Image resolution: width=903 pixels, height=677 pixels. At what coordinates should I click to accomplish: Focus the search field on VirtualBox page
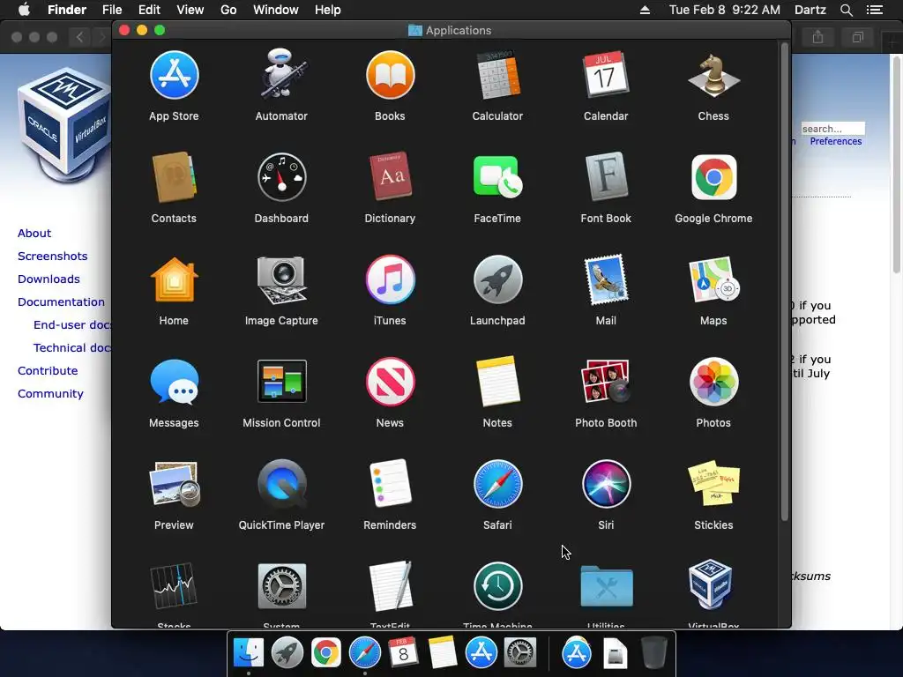(x=832, y=129)
